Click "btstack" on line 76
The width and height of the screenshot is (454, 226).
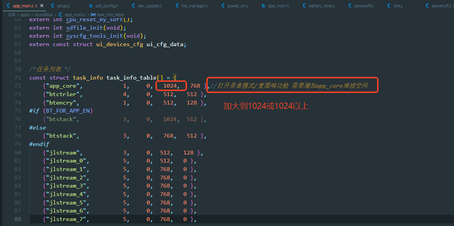[60, 119]
